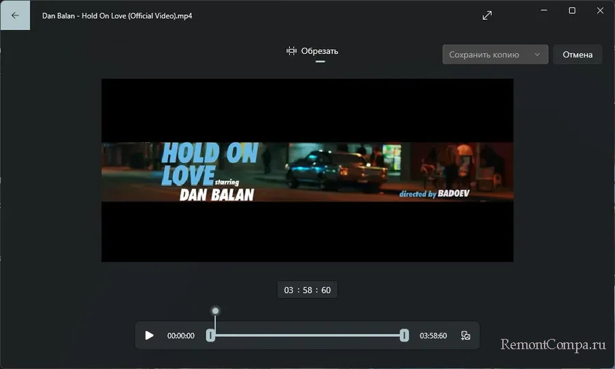
Task: Click the round playhead marker above timeline
Action: (215, 311)
